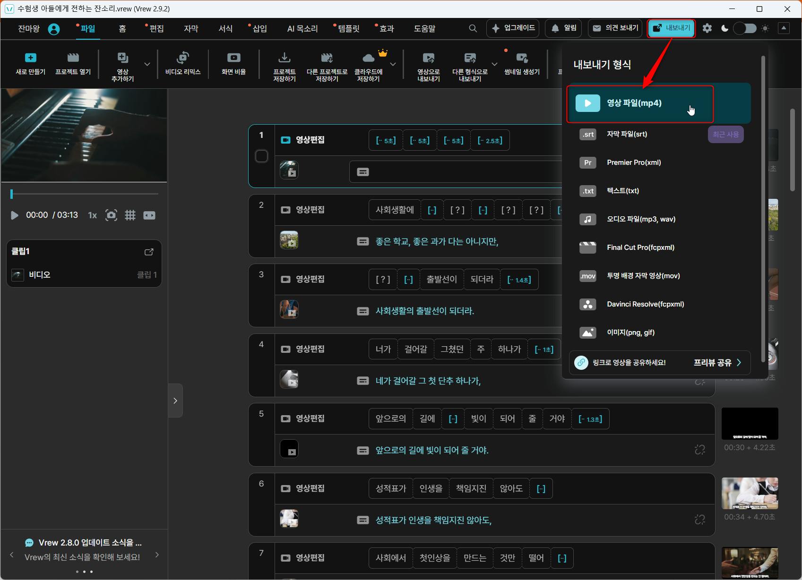Image resolution: width=802 pixels, height=580 pixels.
Task: Toggle subtitle display icon in preview
Action: tap(149, 215)
